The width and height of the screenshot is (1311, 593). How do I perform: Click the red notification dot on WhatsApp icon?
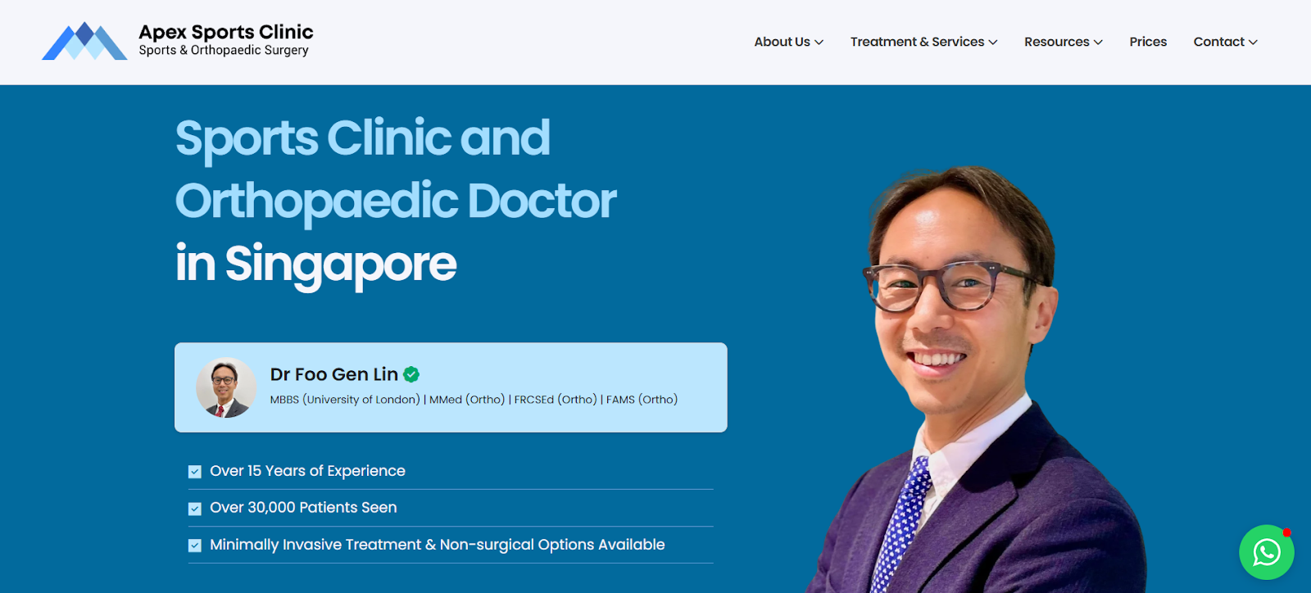1286,532
